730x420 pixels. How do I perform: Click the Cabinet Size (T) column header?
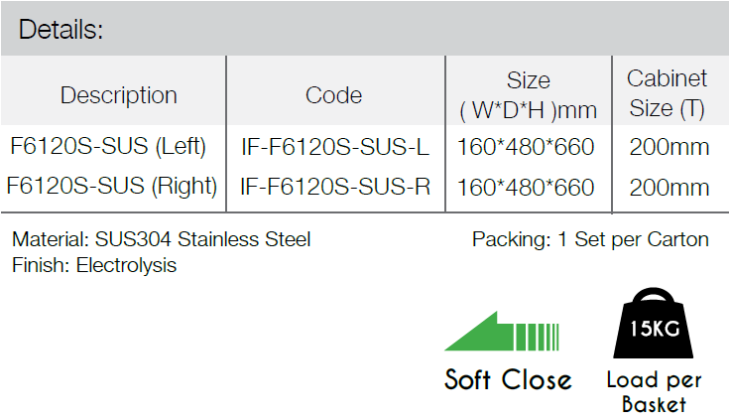pos(667,92)
